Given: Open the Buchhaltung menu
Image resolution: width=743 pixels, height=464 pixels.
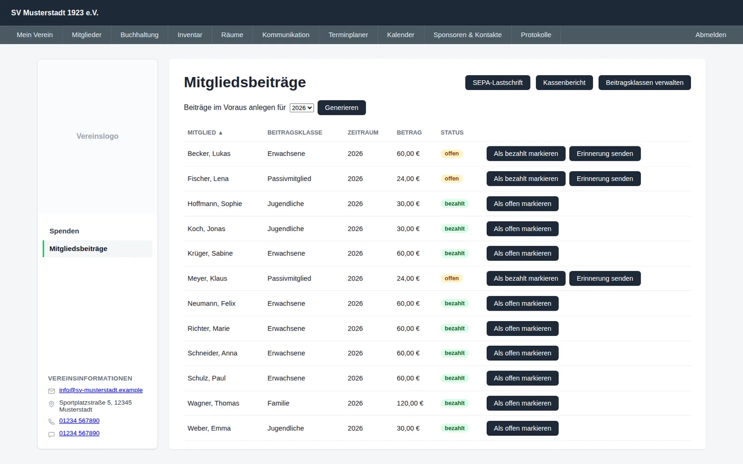Looking at the screenshot, I should (x=139, y=35).
